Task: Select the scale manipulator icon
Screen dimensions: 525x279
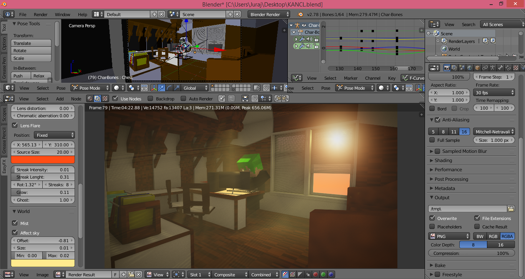Action: [176, 88]
